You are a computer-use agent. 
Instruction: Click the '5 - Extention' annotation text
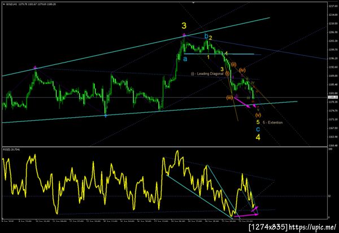273,122
